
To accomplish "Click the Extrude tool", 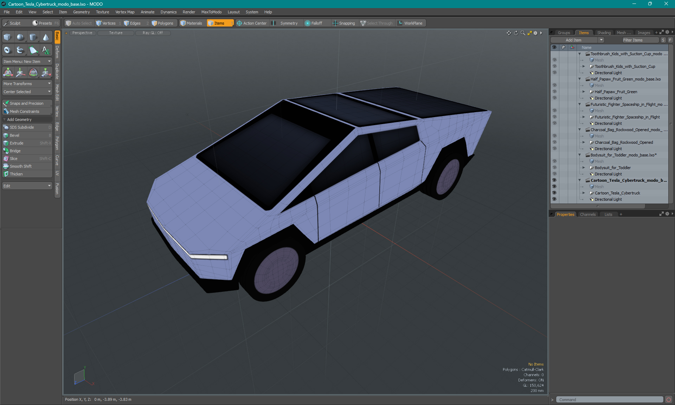I will [27, 143].
